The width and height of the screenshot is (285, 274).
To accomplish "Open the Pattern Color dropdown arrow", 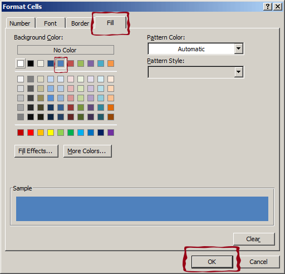I will coord(239,49).
